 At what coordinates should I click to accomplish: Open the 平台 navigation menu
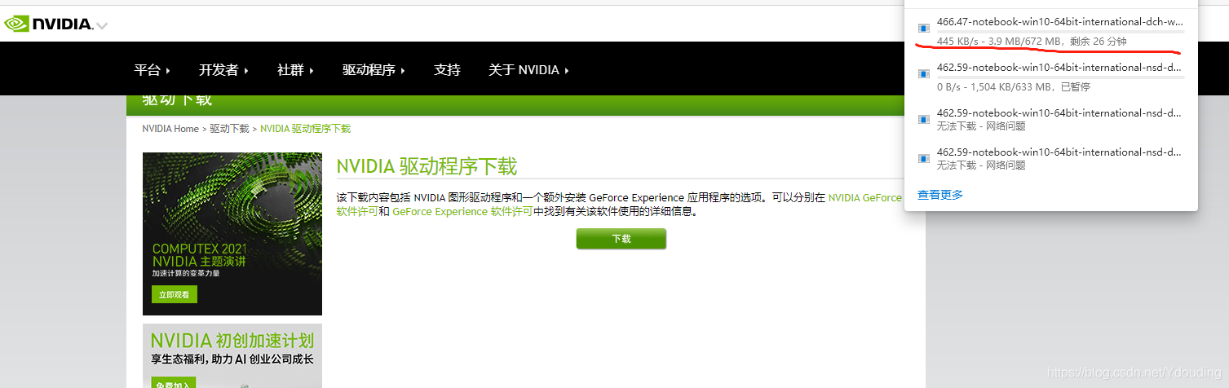point(153,70)
